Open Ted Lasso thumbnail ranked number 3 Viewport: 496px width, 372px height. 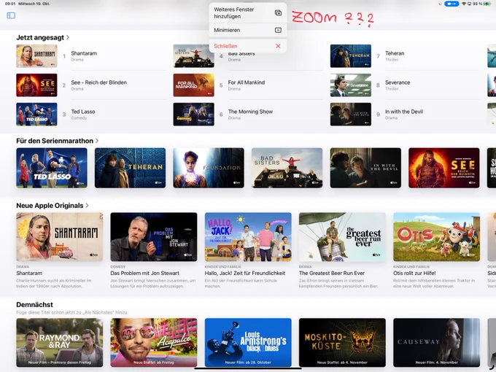(36, 115)
